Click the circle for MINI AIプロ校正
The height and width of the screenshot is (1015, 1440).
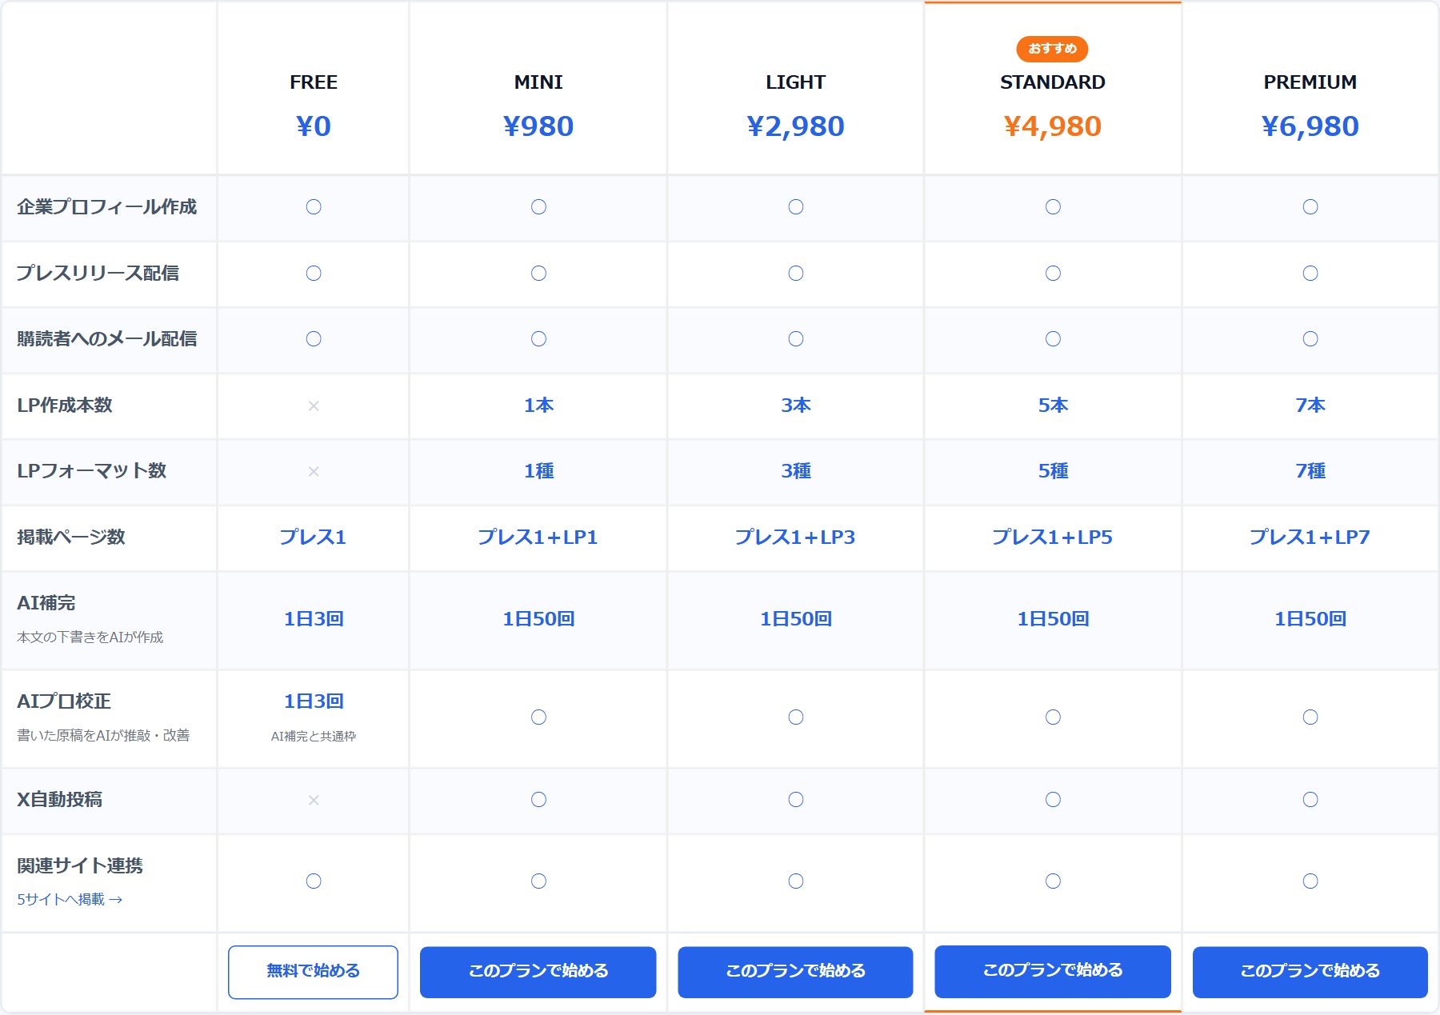(538, 717)
